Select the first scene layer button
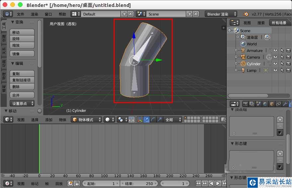Image resolution: width=292 pixels, height=188 pixels. coord(186,118)
